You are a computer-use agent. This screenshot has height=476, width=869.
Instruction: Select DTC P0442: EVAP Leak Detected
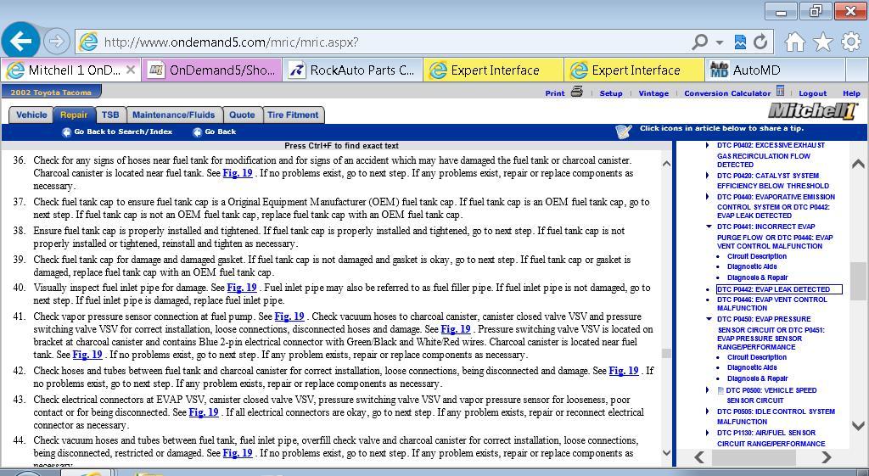click(x=779, y=289)
